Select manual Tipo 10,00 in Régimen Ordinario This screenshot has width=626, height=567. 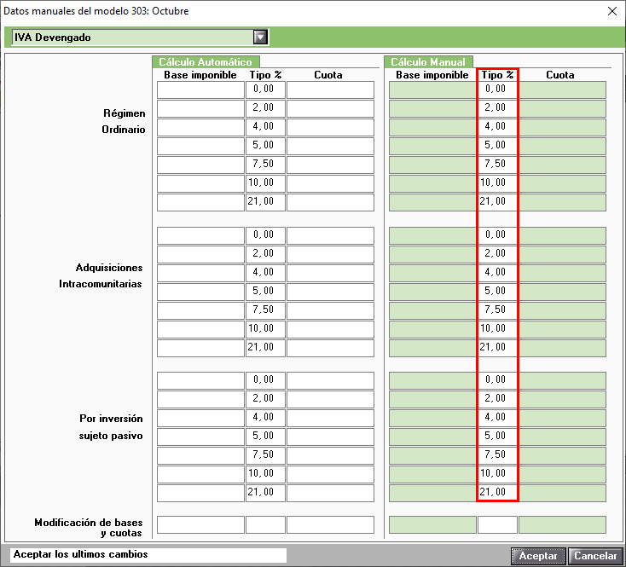497,183
